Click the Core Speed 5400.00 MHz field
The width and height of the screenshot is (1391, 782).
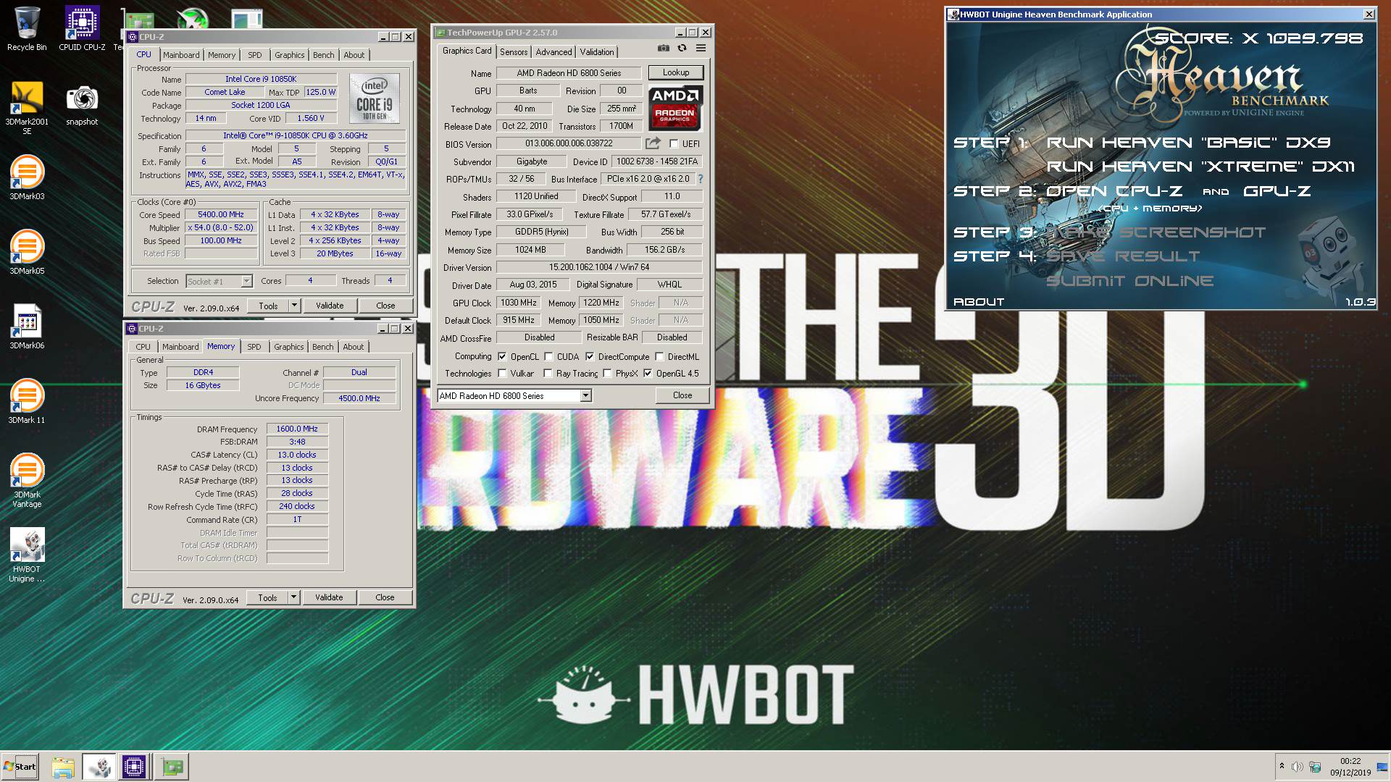221,215
